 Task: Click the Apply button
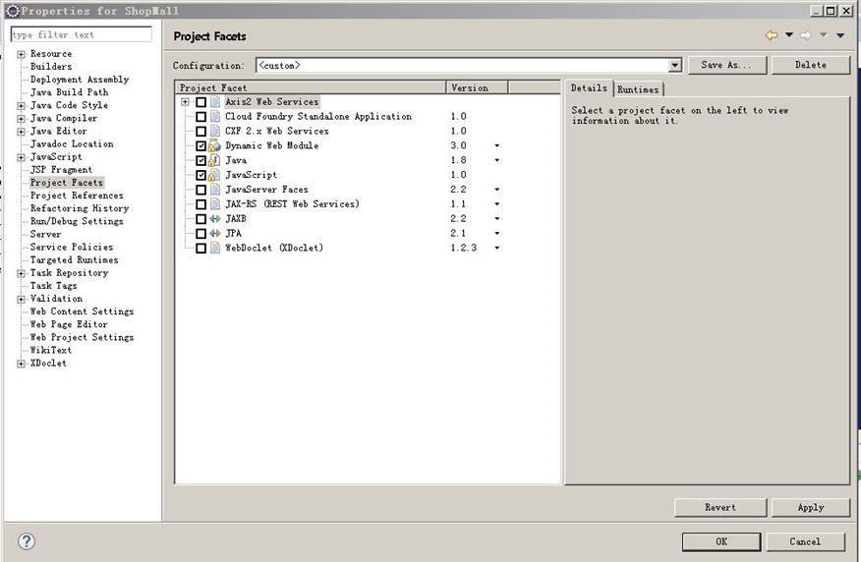pyautogui.click(x=811, y=507)
